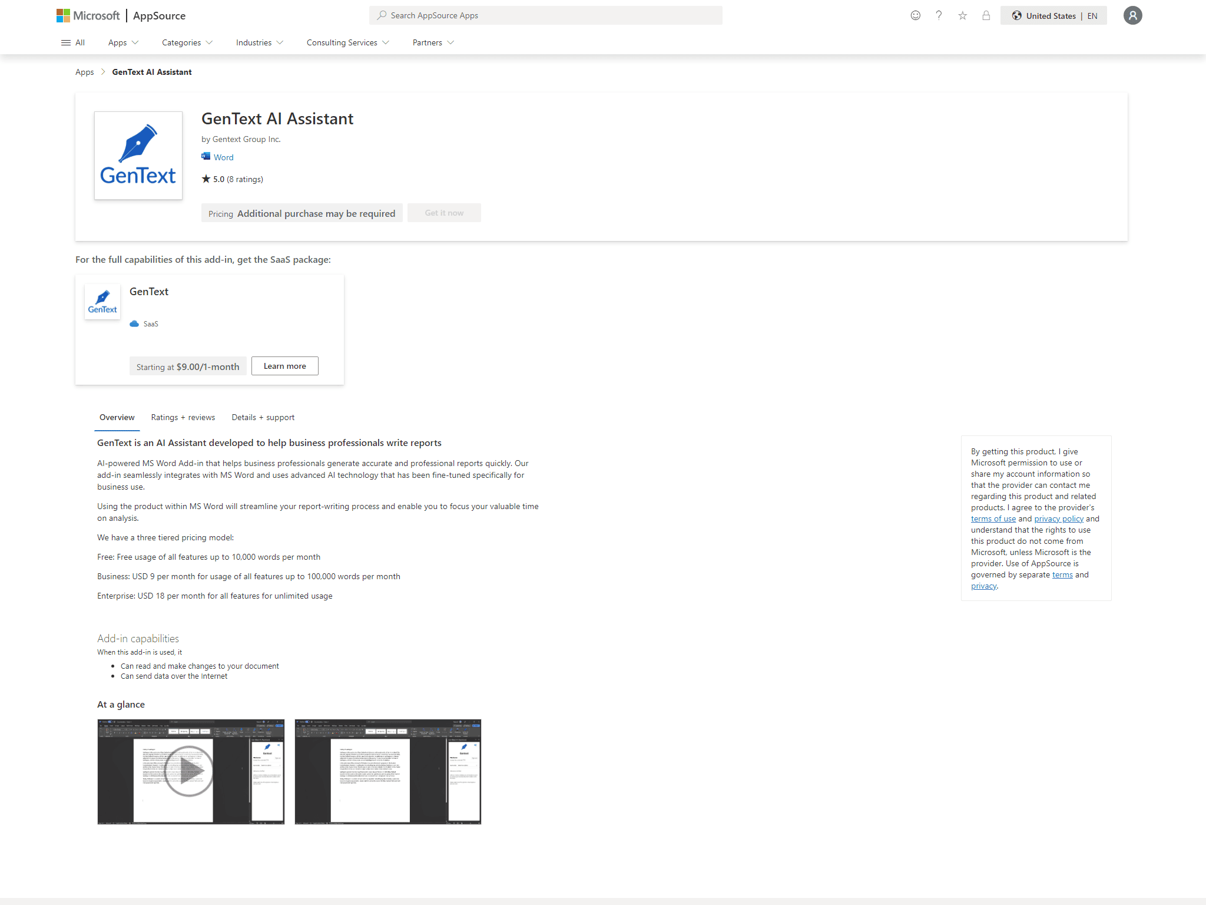Click the Get it now button
Image resolution: width=1206 pixels, height=905 pixels.
(x=444, y=213)
